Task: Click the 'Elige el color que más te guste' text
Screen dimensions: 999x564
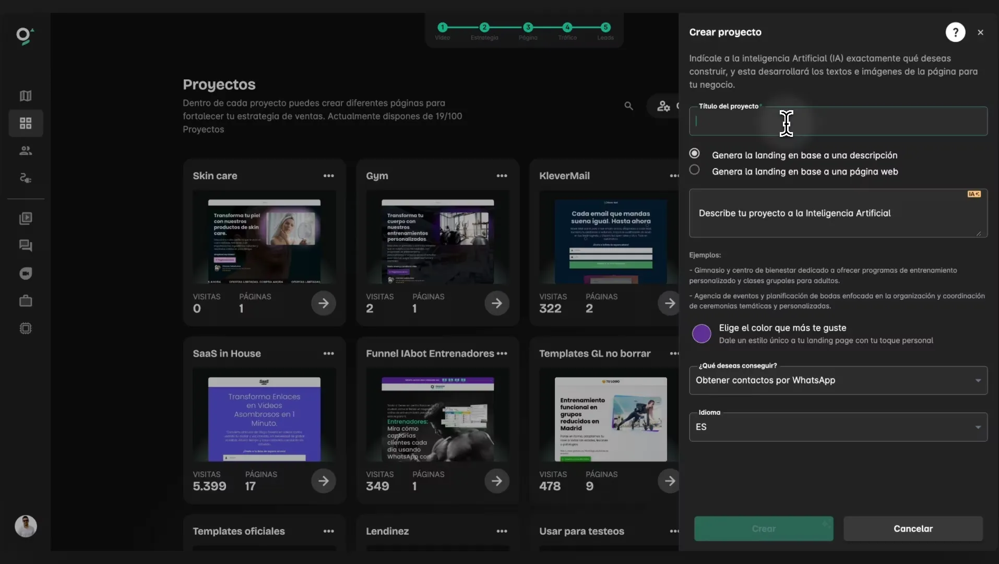Action: pos(782,328)
